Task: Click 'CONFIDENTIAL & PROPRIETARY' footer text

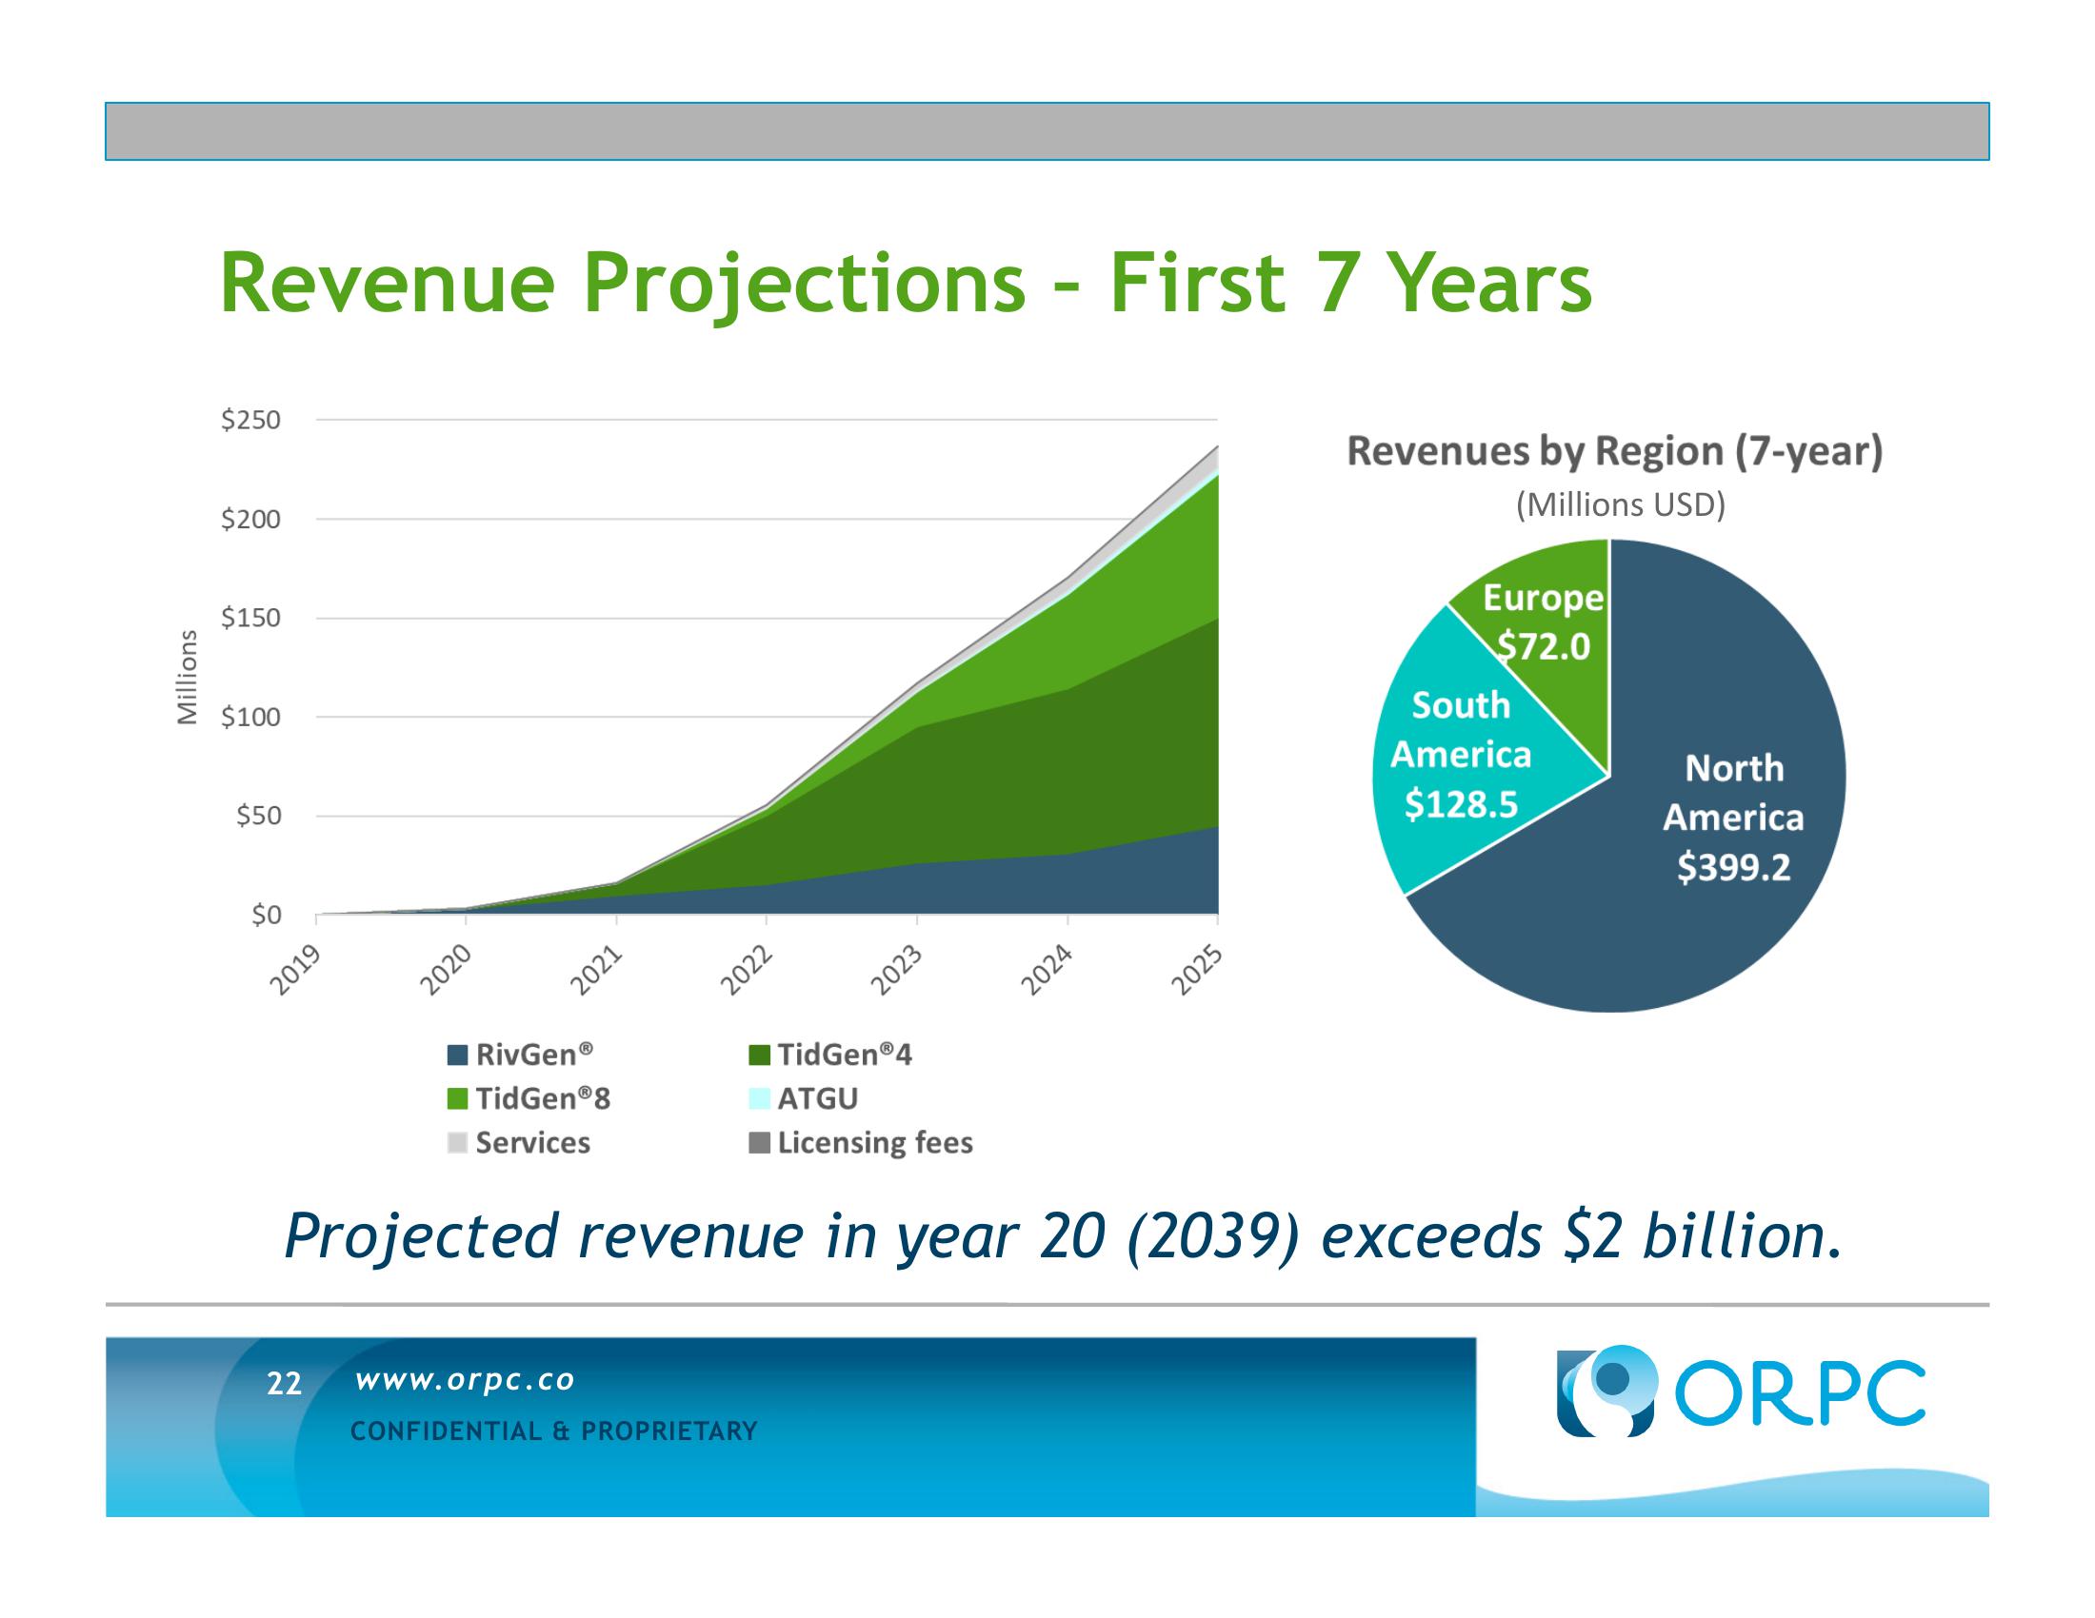Action: [x=553, y=1431]
